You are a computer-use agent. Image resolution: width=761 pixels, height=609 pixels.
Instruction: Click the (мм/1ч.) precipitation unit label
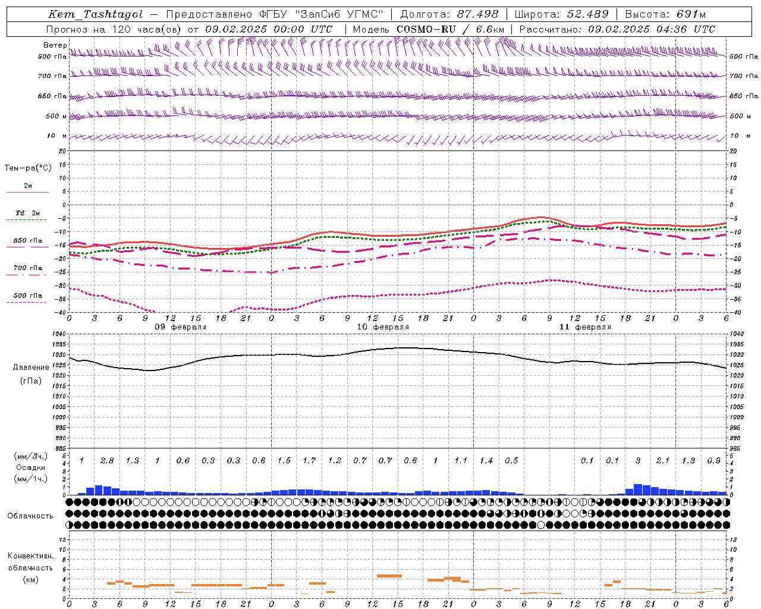pyautogui.click(x=30, y=479)
